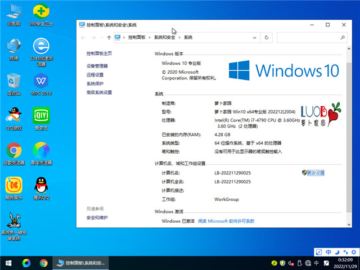Open 控制面板主页 link

(x=99, y=53)
